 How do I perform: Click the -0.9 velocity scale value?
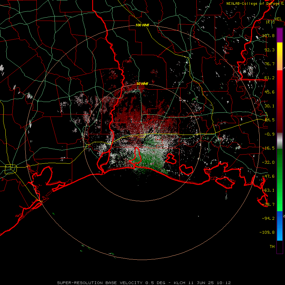click(x=269, y=134)
